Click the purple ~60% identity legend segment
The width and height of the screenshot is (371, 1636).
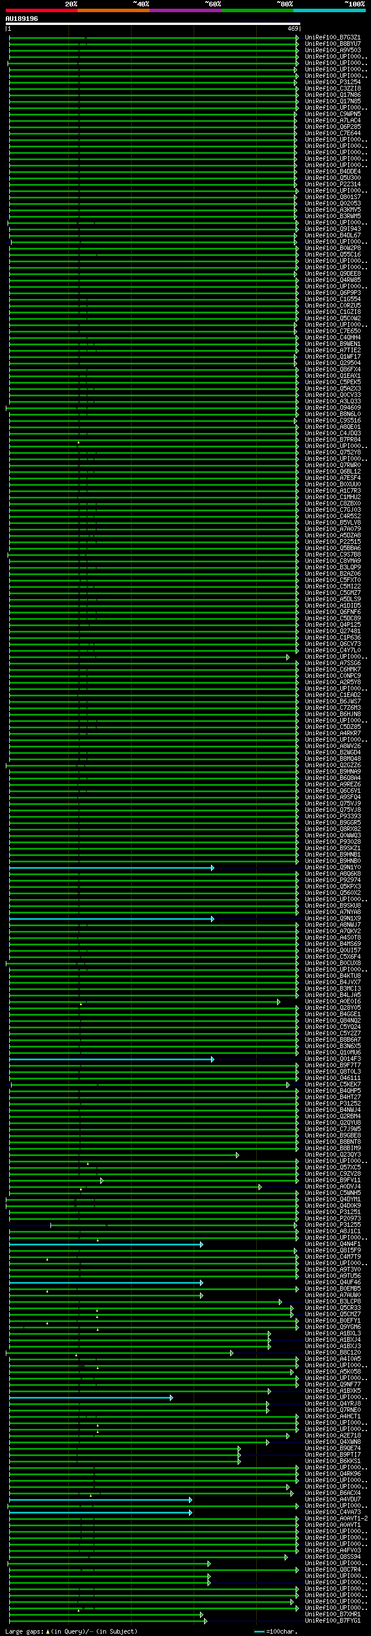185,10
